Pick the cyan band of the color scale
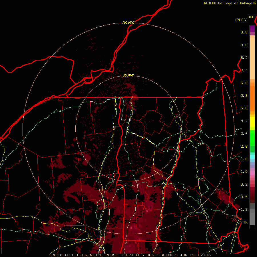Viewport: 257px width, 257px height. 252,157
